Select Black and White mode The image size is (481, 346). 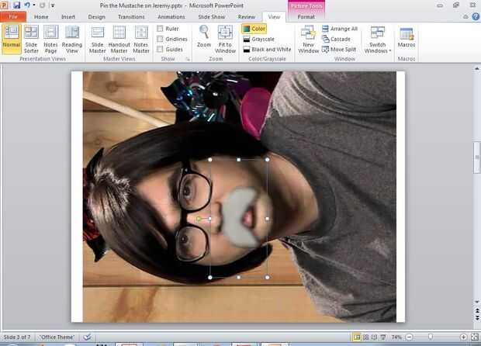pos(267,50)
